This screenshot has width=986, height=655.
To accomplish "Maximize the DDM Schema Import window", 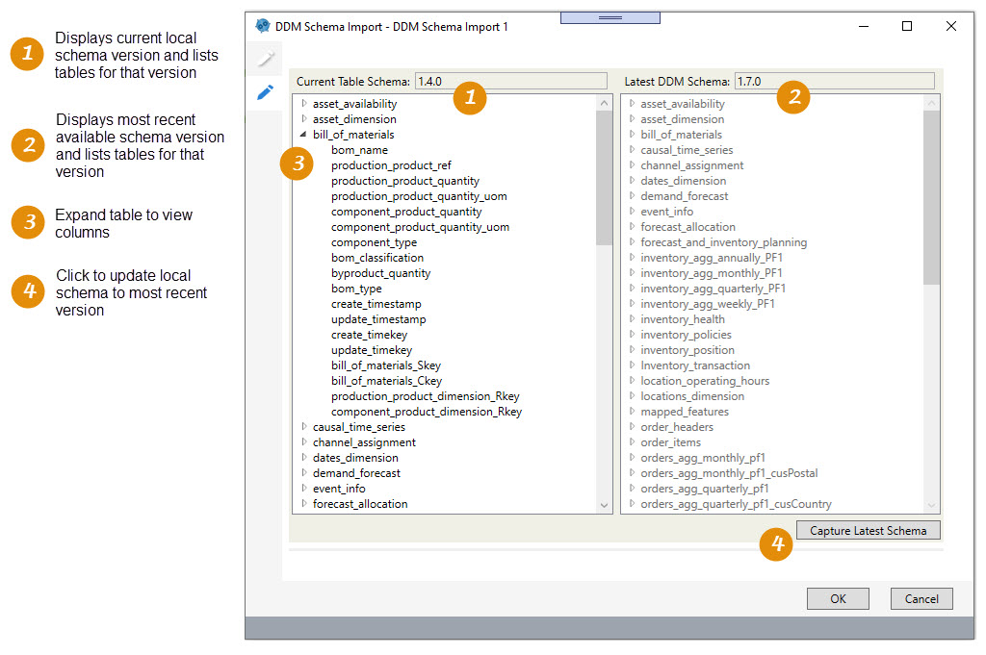I will (907, 26).
